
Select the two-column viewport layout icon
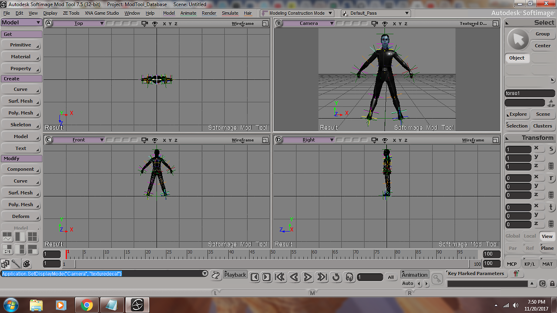(x=20, y=237)
